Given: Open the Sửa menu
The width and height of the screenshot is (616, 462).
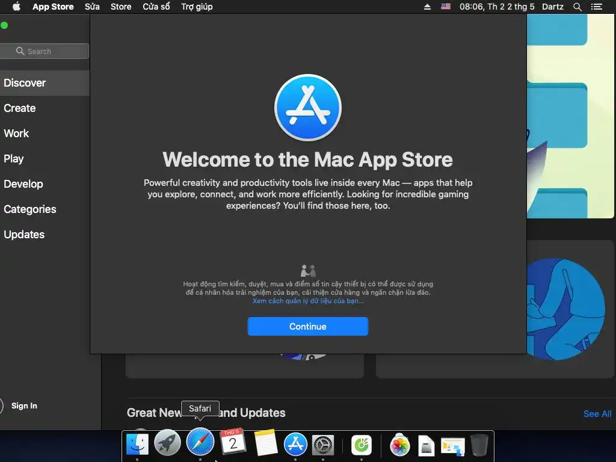Looking at the screenshot, I should [x=92, y=7].
